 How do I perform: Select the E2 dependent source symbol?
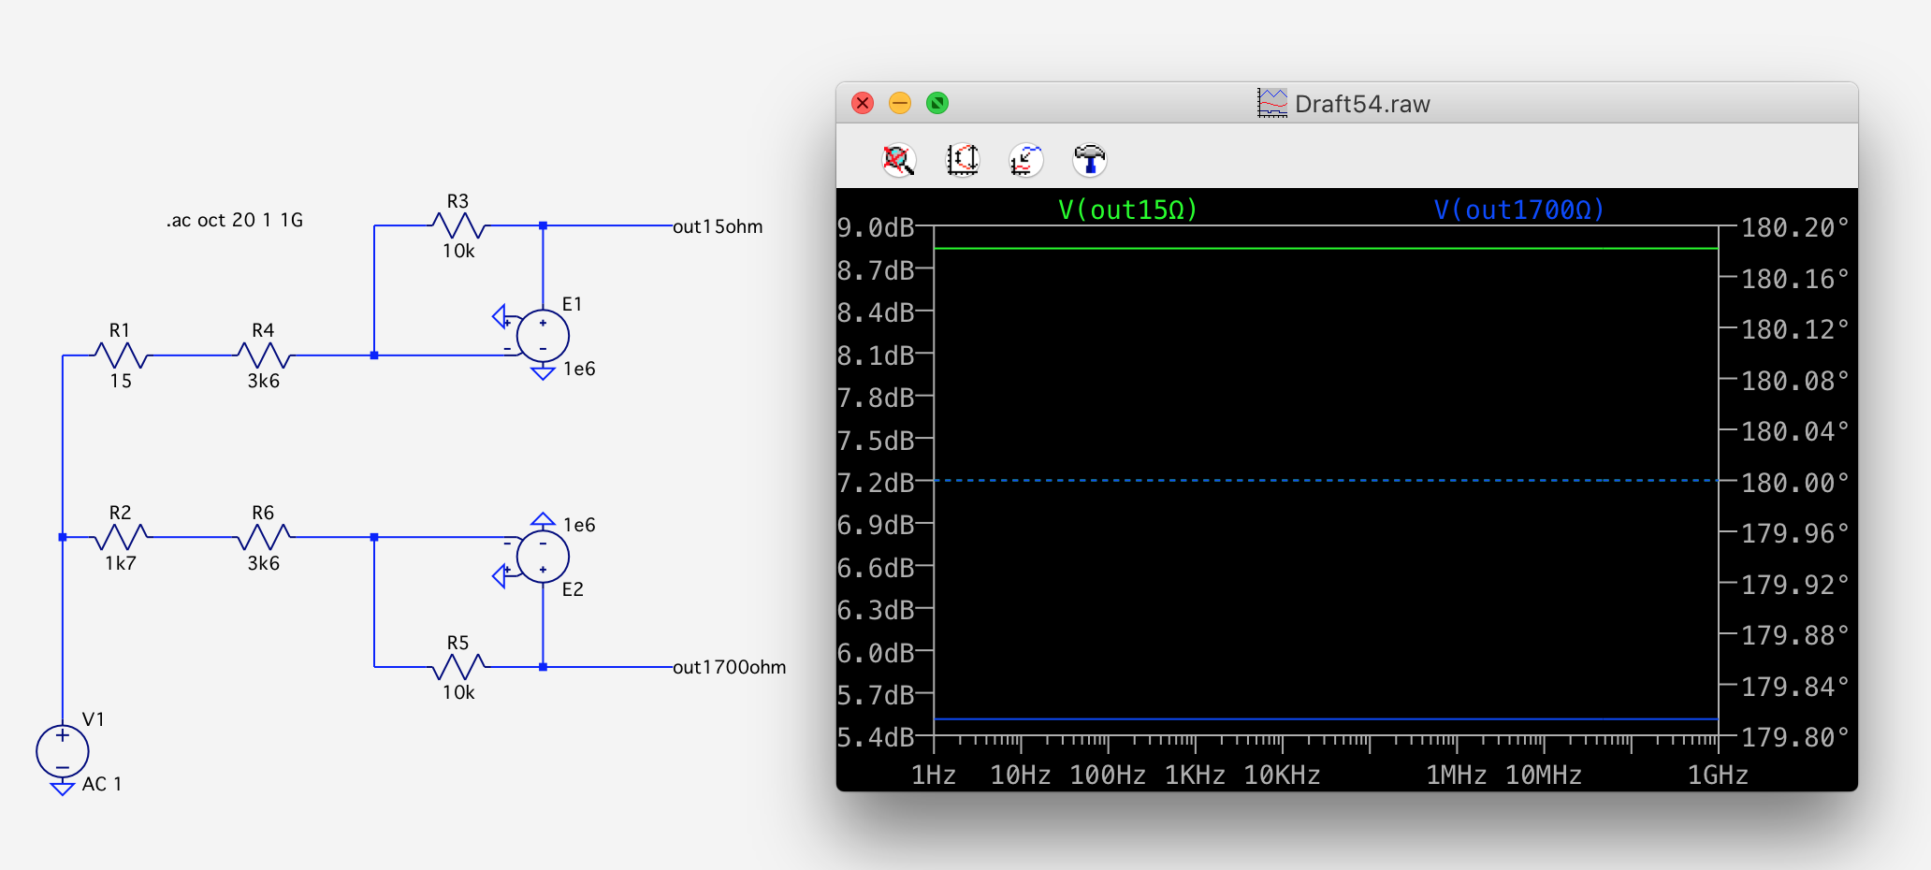coord(543,557)
